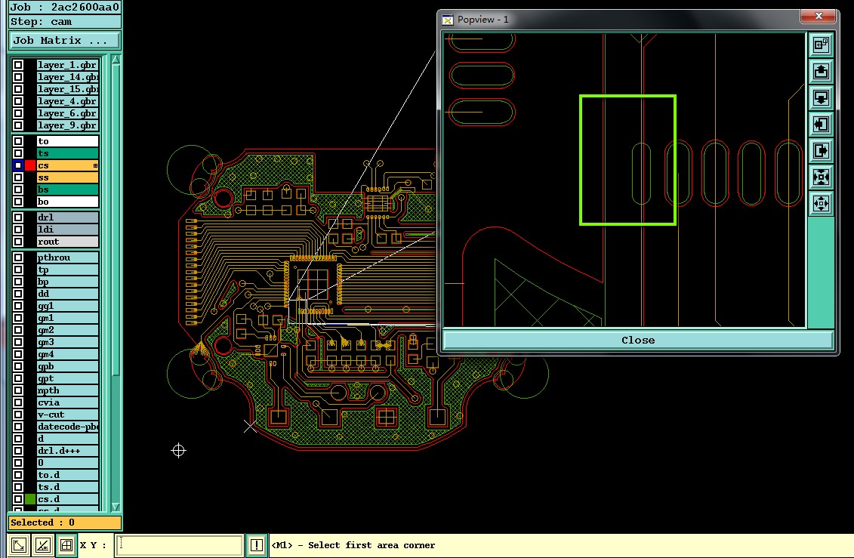Screen dimensions: 854x558
Task: Select the 'tp' layer row
Action: pos(67,270)
